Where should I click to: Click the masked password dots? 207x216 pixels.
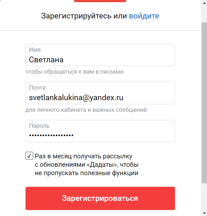(51, 135)
